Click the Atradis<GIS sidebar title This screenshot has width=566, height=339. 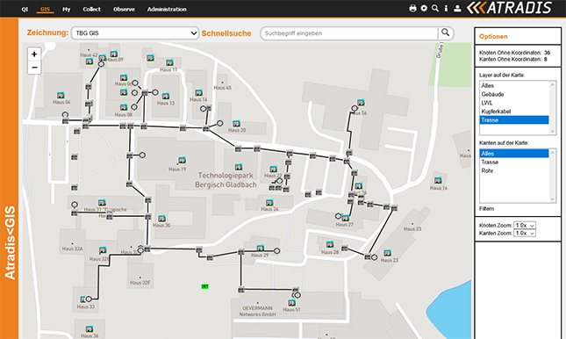pos(10,242)
